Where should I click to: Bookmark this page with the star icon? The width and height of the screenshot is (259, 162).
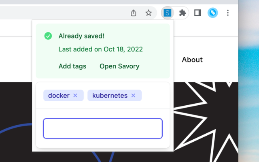(149, 13)
